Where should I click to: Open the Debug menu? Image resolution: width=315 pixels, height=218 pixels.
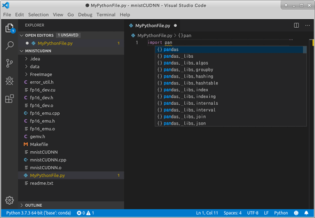click(x=85, y=14)
